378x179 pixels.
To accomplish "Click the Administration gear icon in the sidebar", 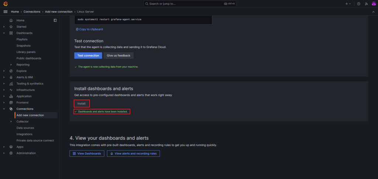I will click(x=11, y=153).
